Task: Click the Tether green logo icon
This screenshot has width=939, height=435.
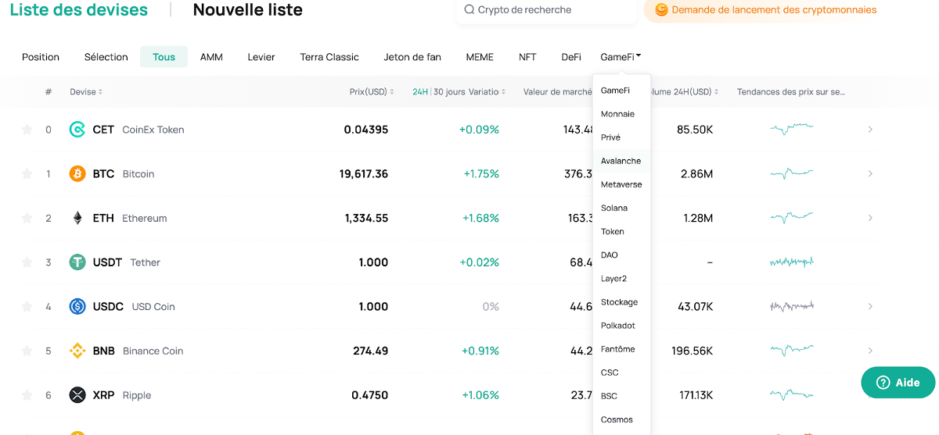Action: 77,262
